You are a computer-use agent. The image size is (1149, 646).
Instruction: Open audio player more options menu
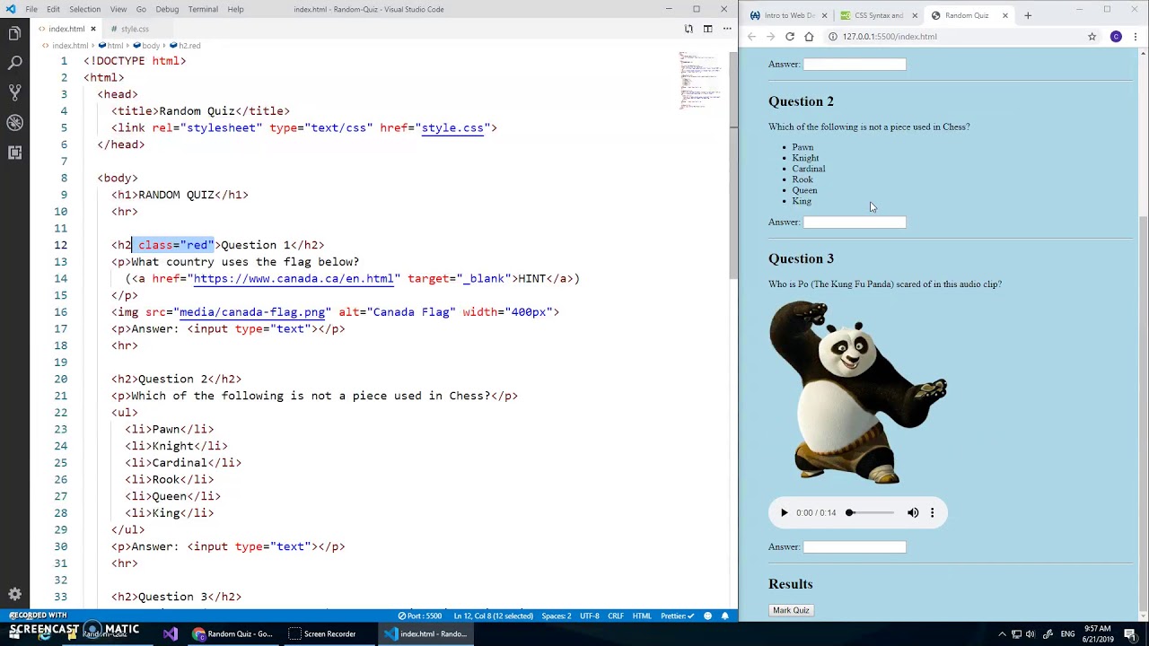pos(932,513)
